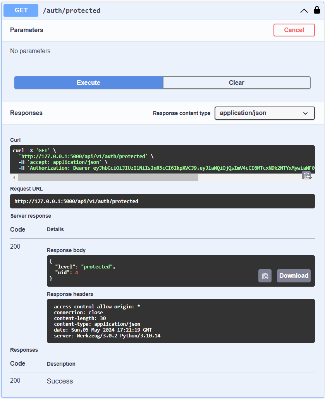Click the Response headers label

point(70,294)
